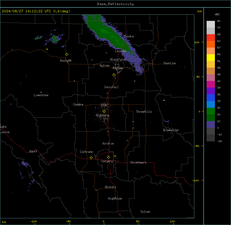Select the RedDeer label
231x225 pixels.
(118, 68)
